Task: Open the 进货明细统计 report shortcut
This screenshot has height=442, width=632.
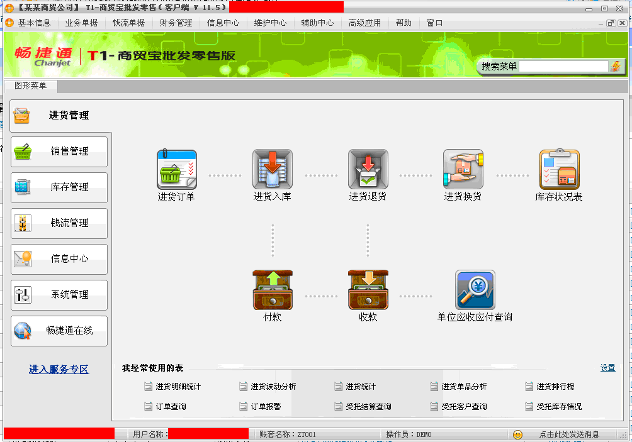Action: point(178,387)
